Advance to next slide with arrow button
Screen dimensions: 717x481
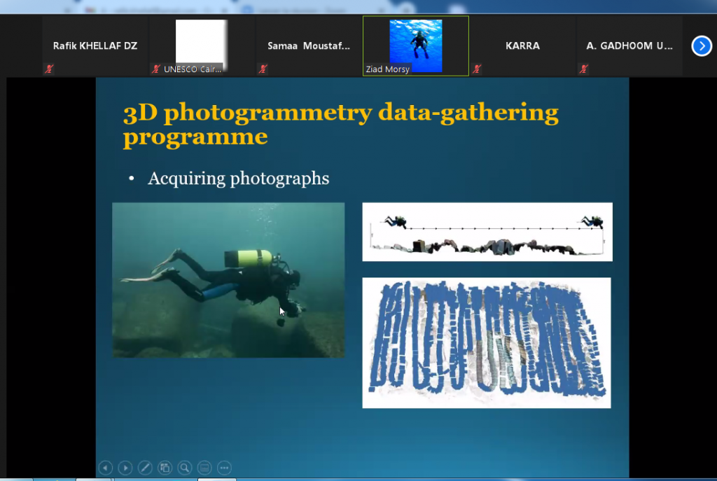click(125, 468)
